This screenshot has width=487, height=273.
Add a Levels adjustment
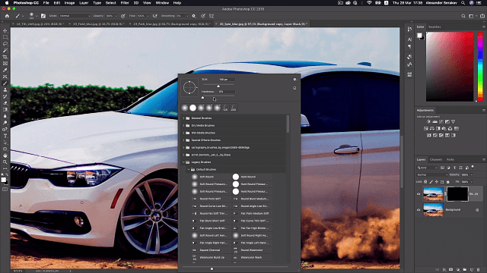tap(434, 121)
